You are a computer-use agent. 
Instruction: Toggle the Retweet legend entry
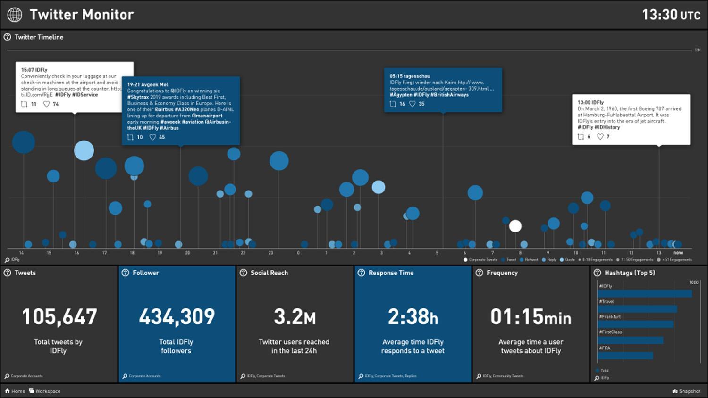(529, 260)
